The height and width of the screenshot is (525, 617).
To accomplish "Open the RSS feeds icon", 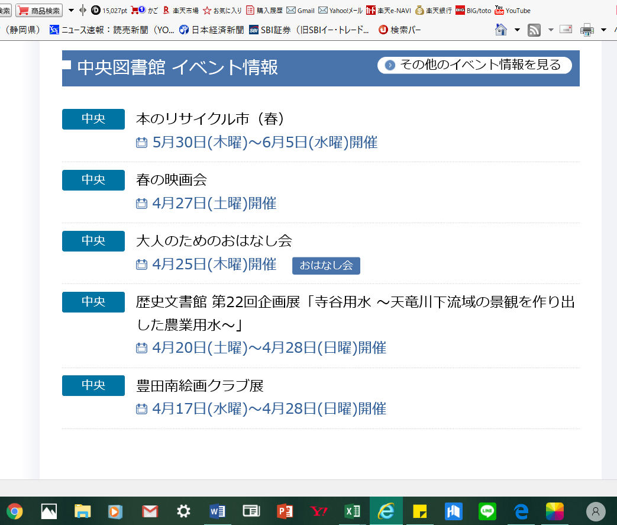I will click(534, 30).
